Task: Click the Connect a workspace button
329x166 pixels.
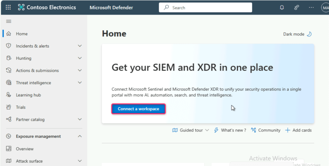Action: click(x=138, y=109)
